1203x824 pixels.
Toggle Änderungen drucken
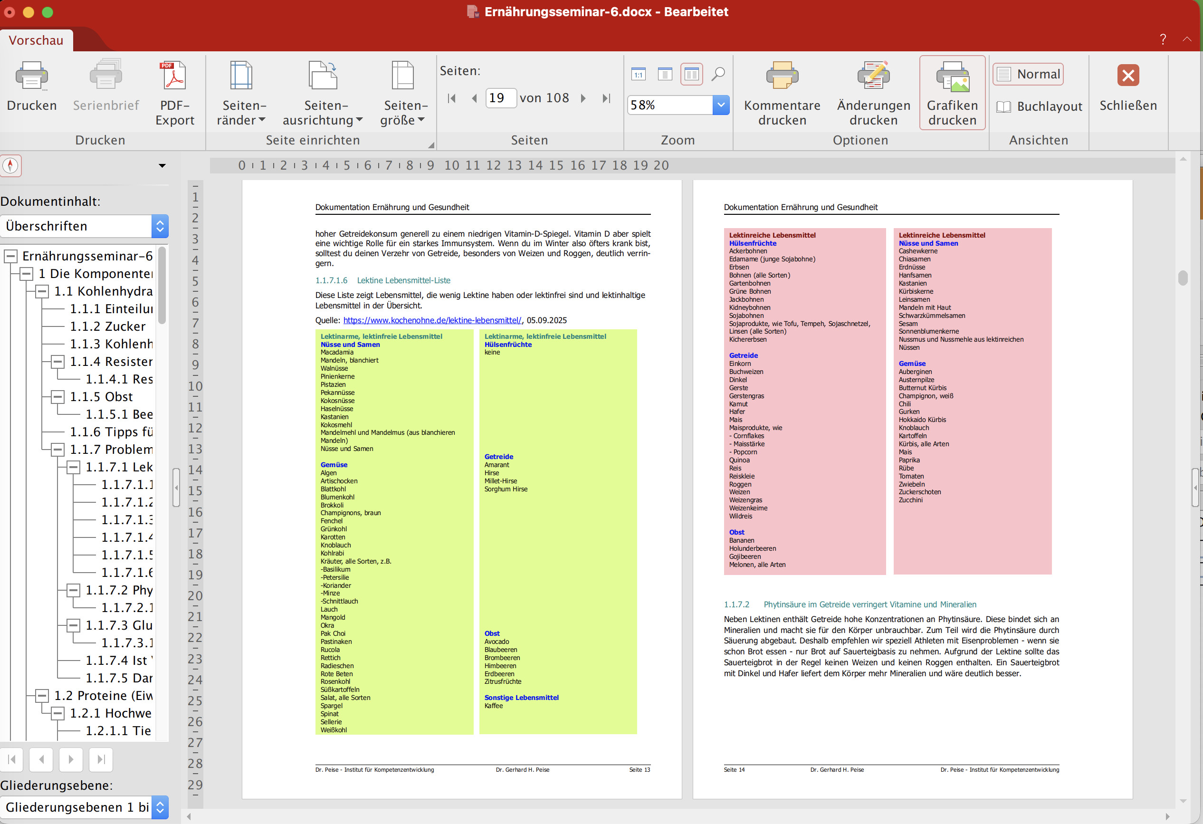coord(873,93)
